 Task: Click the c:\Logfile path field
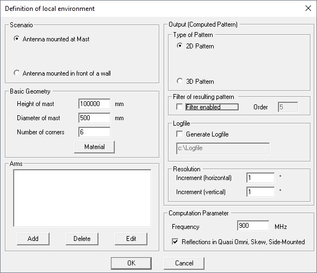pyautogui.click(x=223, y=148)
